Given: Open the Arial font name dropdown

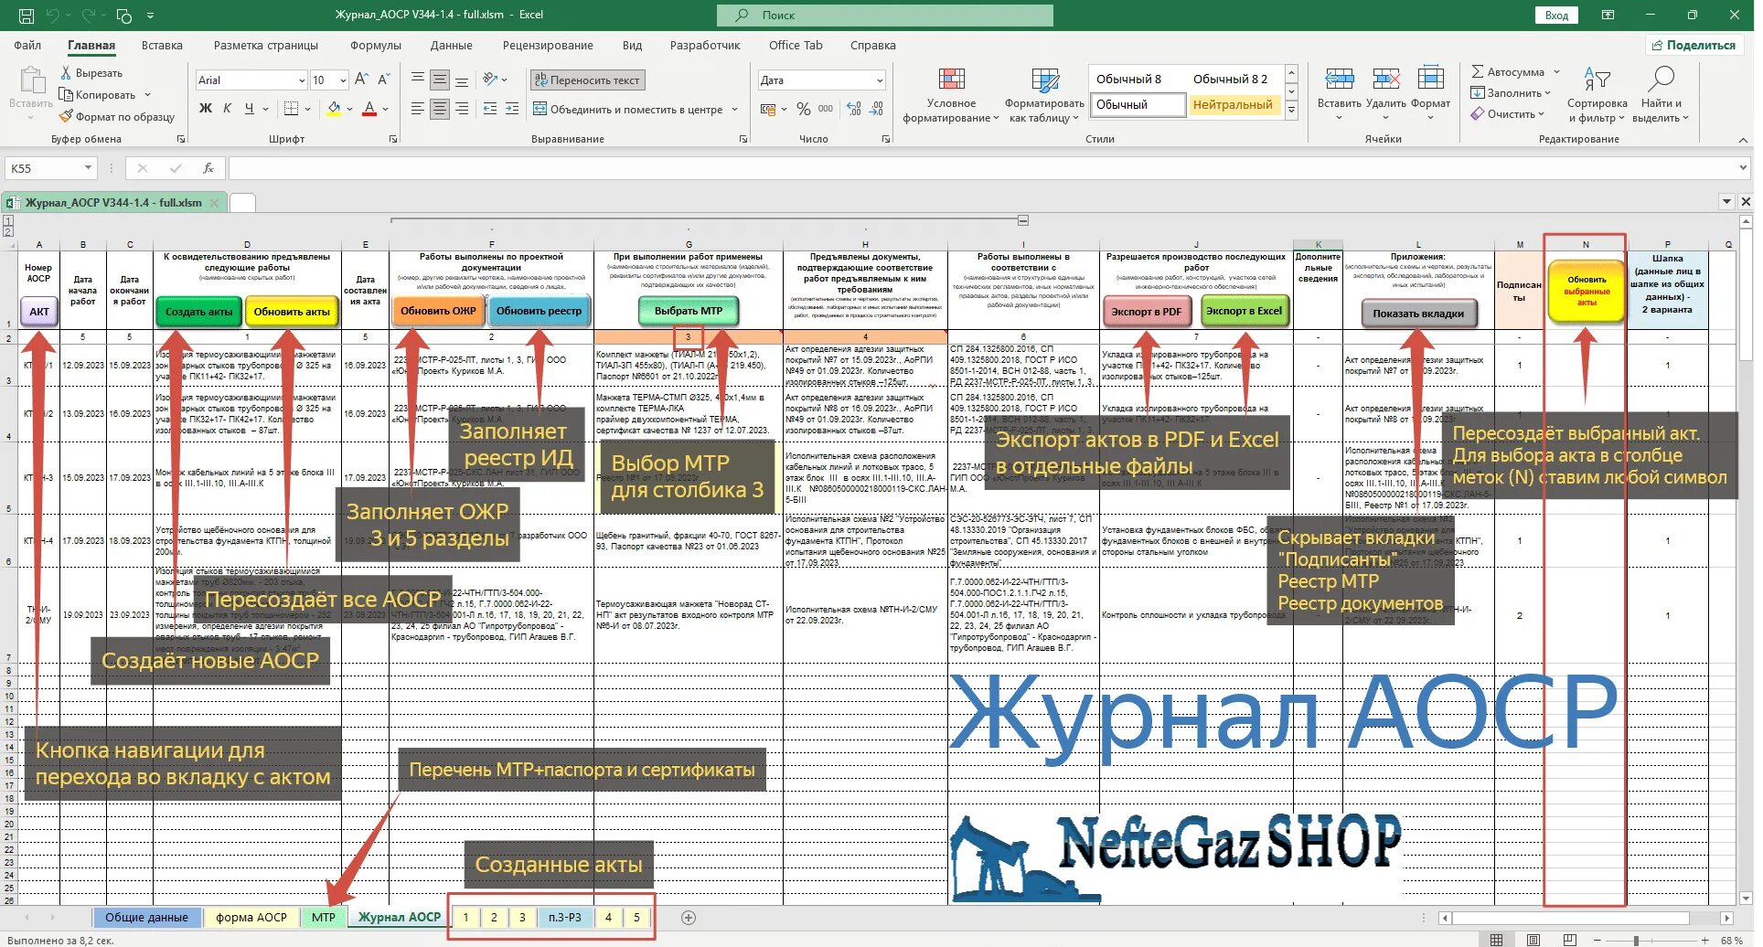Looking at the screenshot, I should point(302,80).
